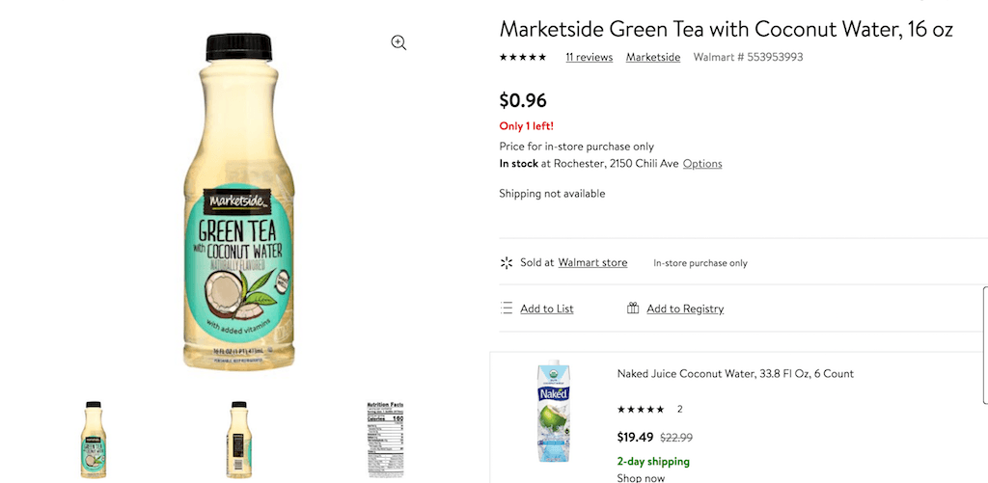Click the Add to Registry text link
988x483 pixels.
(x=685, y=309)
